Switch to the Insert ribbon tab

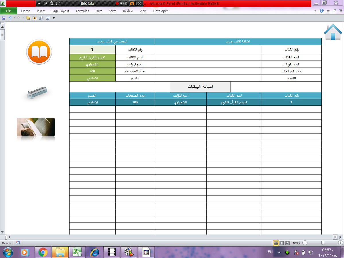(x=41, y=11)
